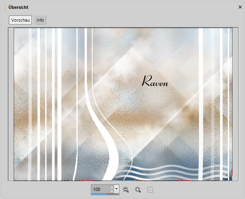Reset zoom using the 1:1 icon
Viewport: 245px width, 199px height.
tap(150, 190)
